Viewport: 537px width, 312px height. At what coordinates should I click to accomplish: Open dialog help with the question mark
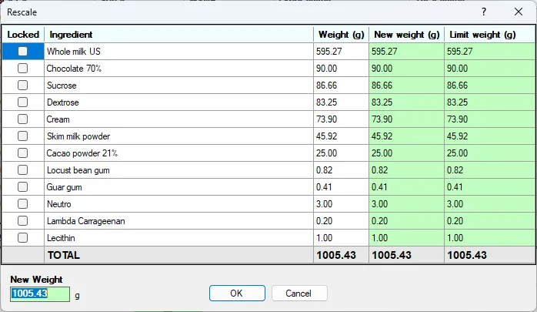[484, 12]
